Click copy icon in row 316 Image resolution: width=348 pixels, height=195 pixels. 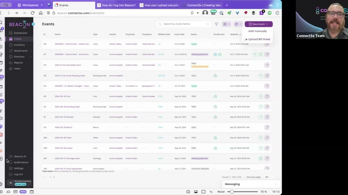[267, 65]
